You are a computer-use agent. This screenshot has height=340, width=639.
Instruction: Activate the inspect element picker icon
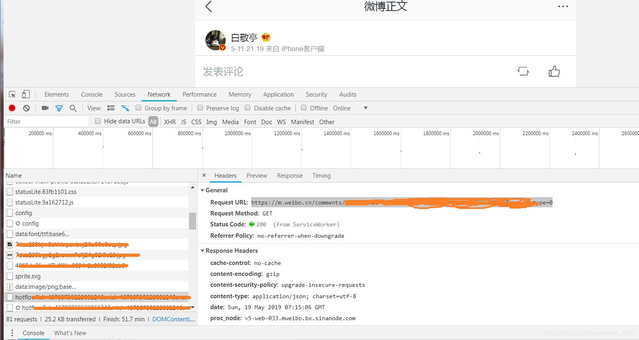[12, 95]
